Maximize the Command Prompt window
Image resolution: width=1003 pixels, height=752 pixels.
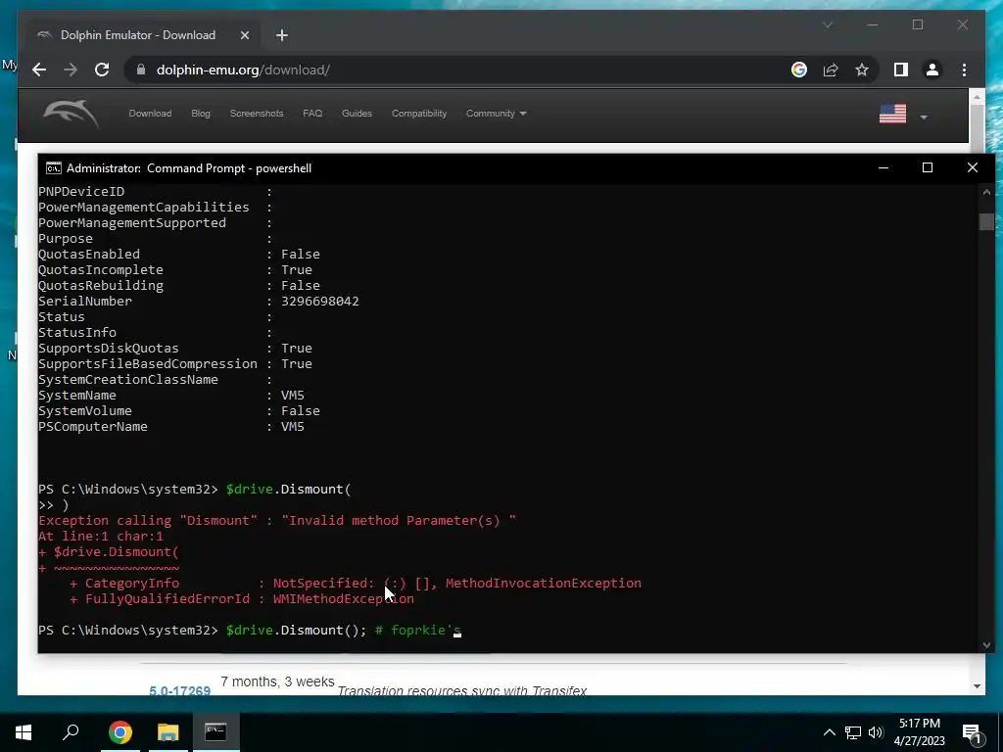(x=928, y=167)
